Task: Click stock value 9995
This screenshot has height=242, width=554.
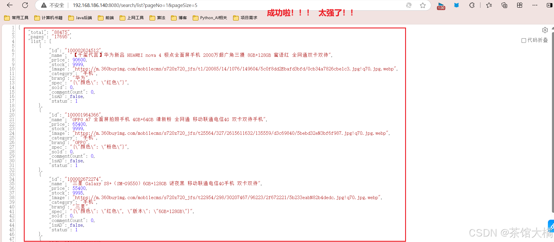Action: click(78, 193)
